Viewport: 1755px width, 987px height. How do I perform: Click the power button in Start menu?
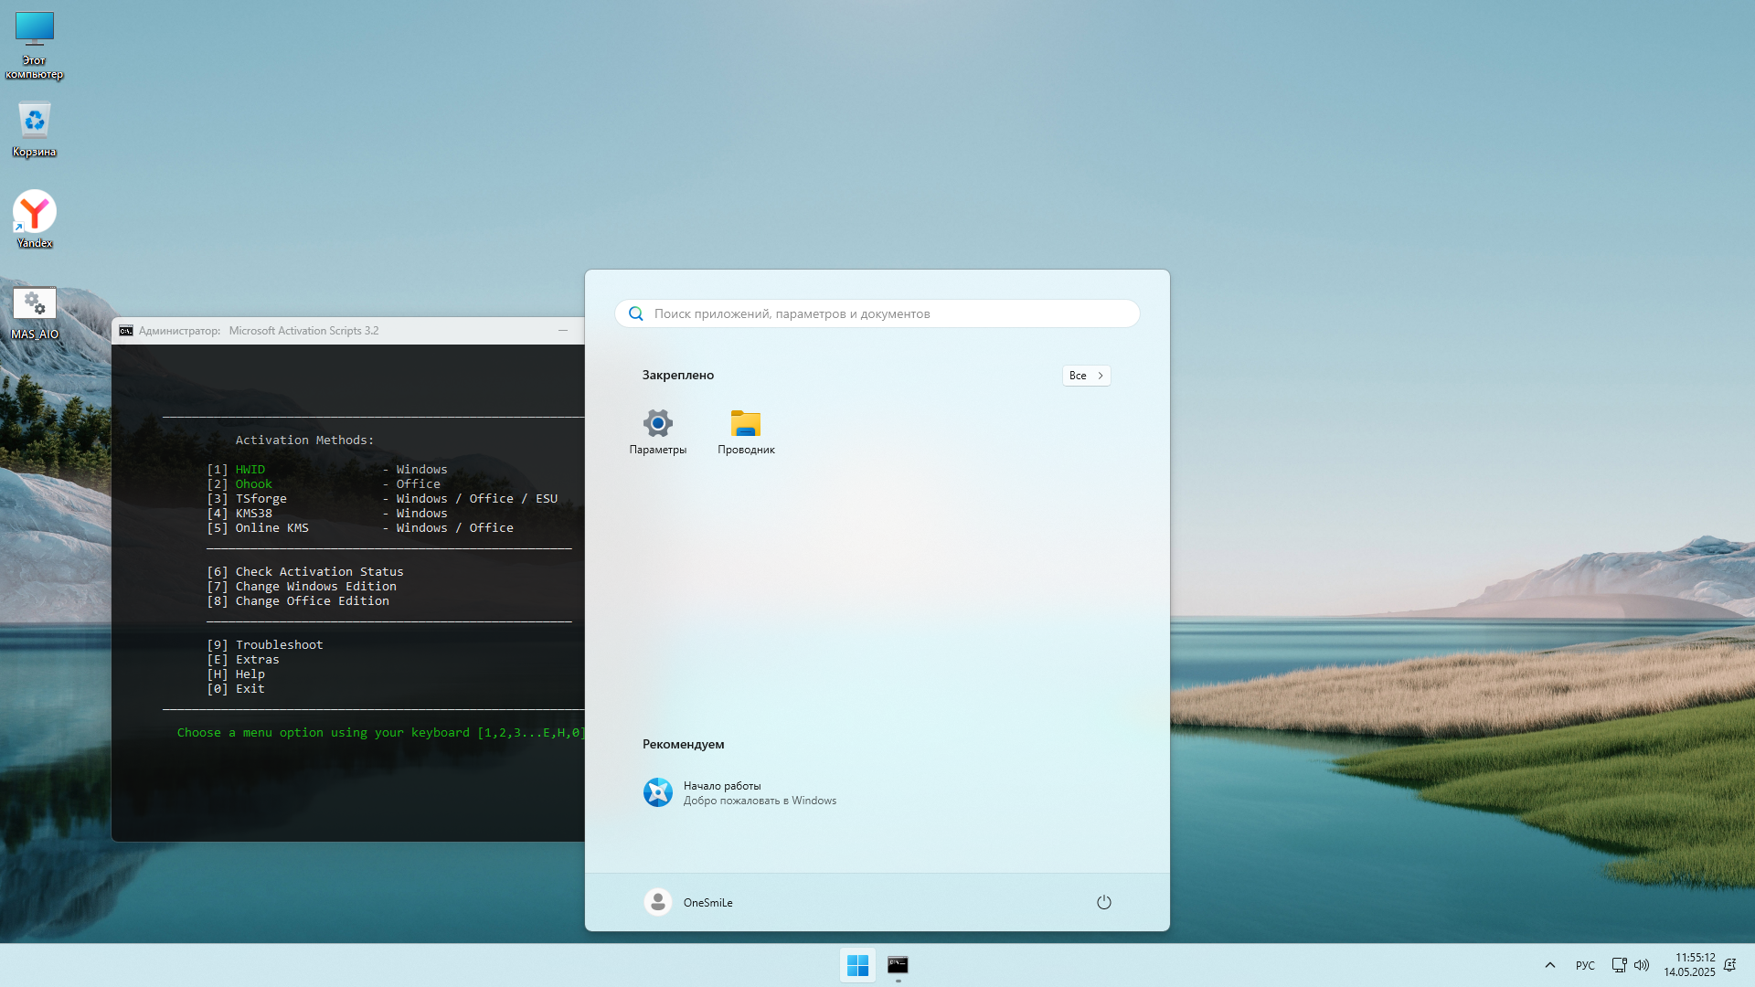click(x=1103, y=902)
